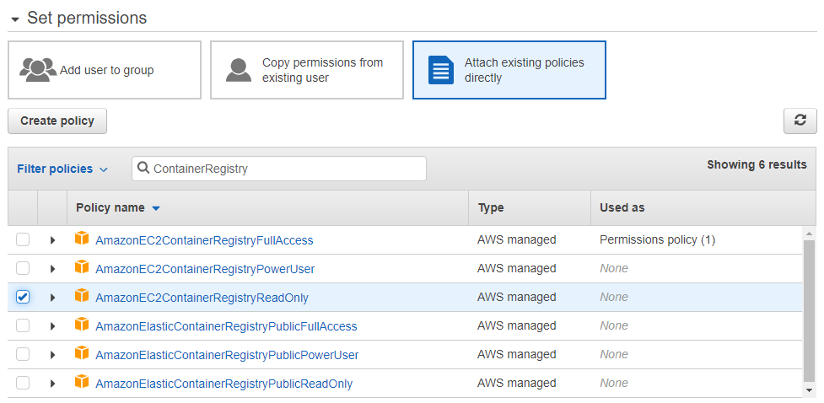This screenshot has height=403, width=824.
Task: Expand the AmazonElasticContainerRegistryPublicFullAccess policy details
Action: click(x=52, y=326)
